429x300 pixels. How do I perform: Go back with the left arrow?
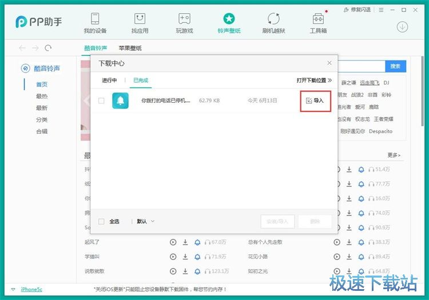[22, 48]
